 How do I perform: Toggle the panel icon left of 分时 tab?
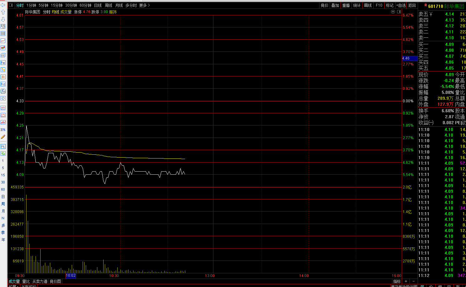(11, 5)
